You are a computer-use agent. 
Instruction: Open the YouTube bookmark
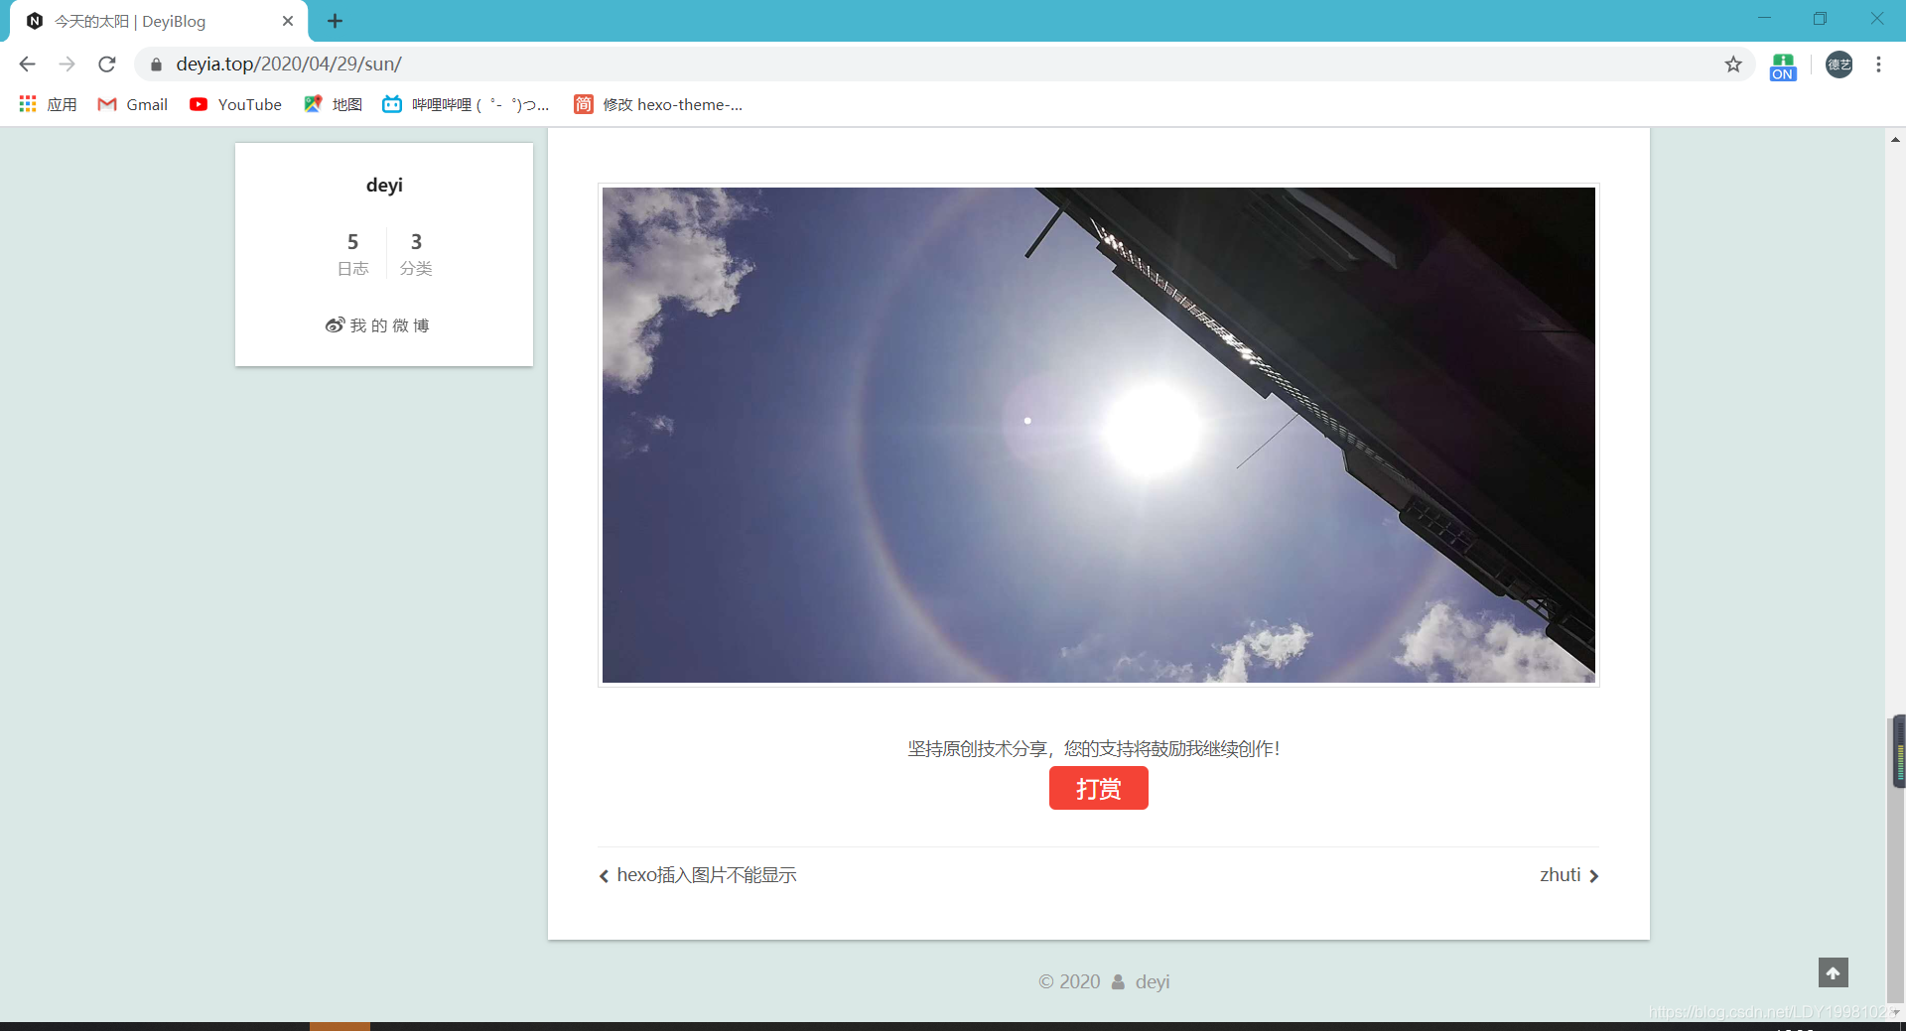point(236,104)
